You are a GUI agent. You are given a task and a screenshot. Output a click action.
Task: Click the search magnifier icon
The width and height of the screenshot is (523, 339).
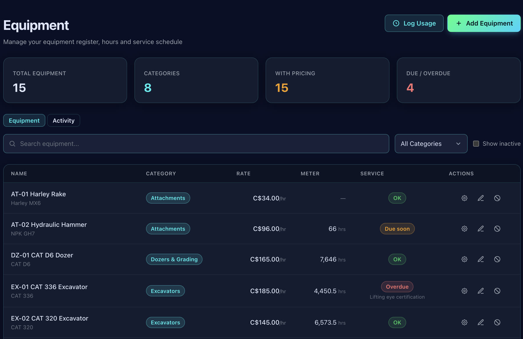[12, 144]
